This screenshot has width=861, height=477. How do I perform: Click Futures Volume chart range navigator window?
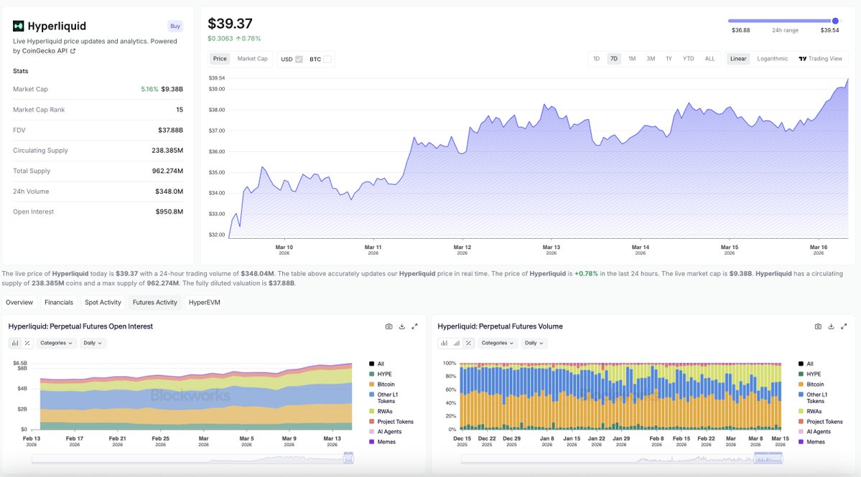[769, 458]
